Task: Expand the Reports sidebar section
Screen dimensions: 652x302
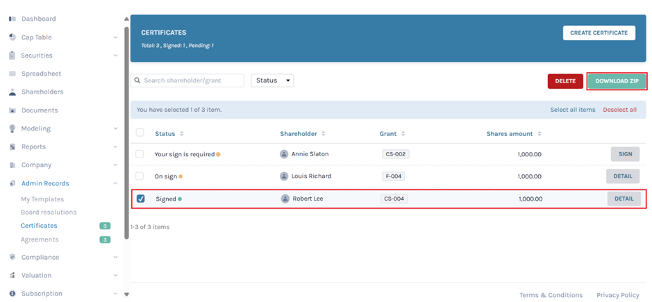Action: coord(115,147)
